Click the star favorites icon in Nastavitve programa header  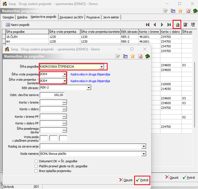(180, 11)
